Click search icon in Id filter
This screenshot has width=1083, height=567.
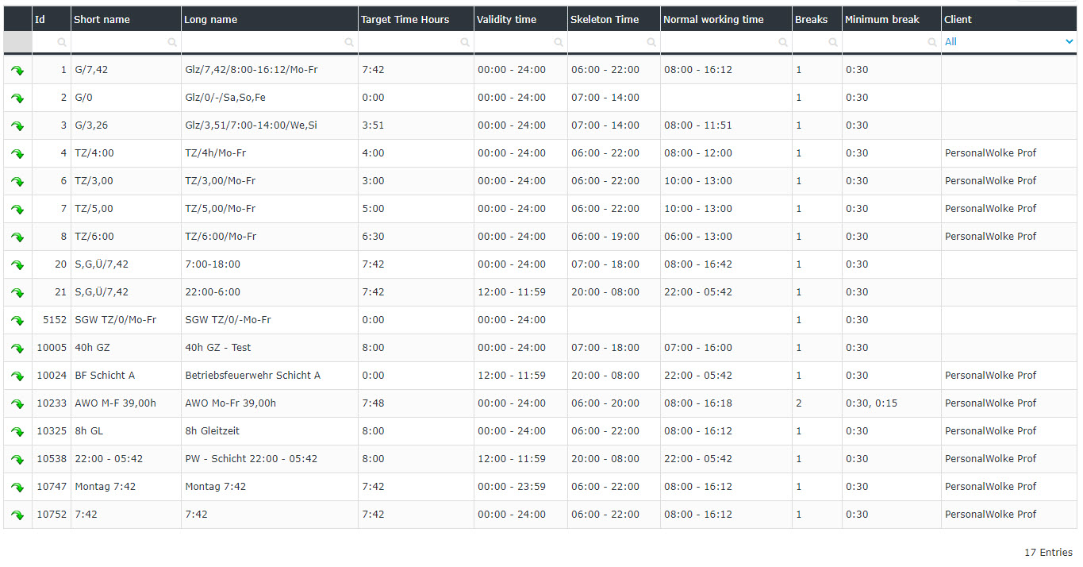point(62,42)
